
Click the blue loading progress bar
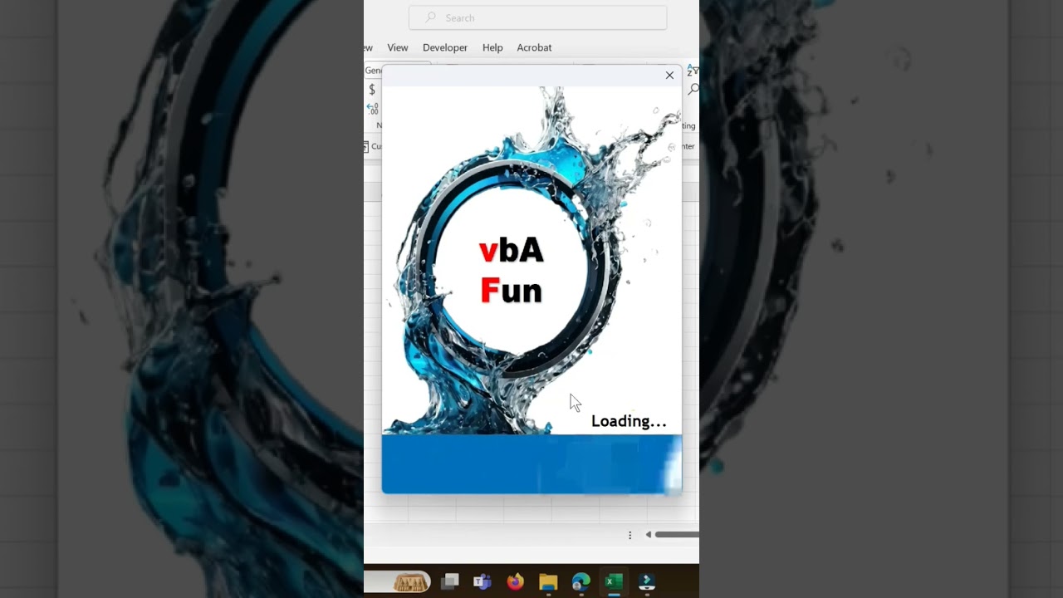[531, 464]
